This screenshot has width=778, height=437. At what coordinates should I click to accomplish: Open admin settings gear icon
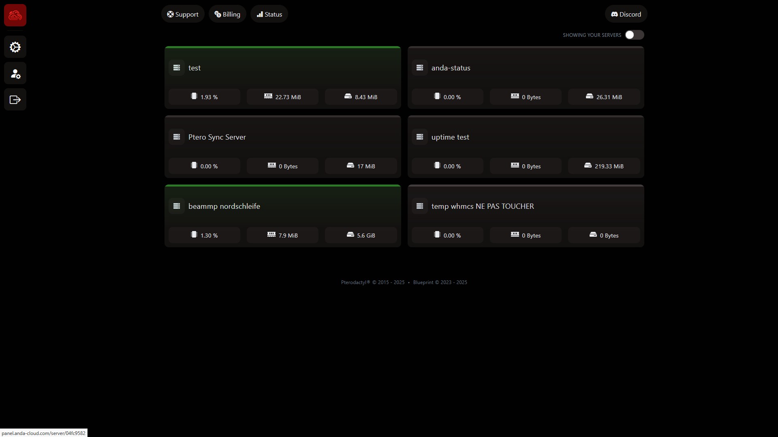coord(15,47)
